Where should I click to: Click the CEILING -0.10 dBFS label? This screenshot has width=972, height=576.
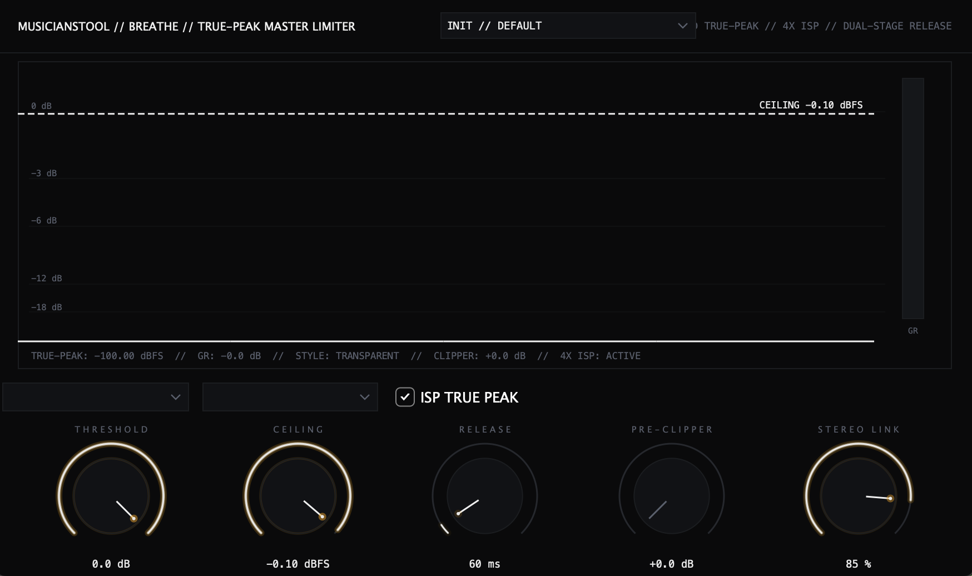click(811, 105)
